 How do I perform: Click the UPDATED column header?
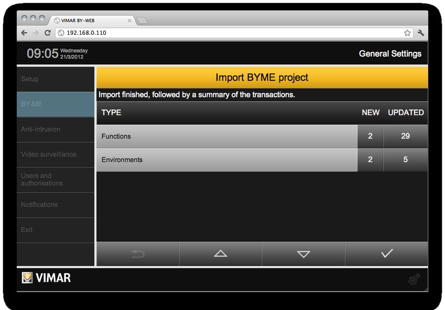(406, 112)
